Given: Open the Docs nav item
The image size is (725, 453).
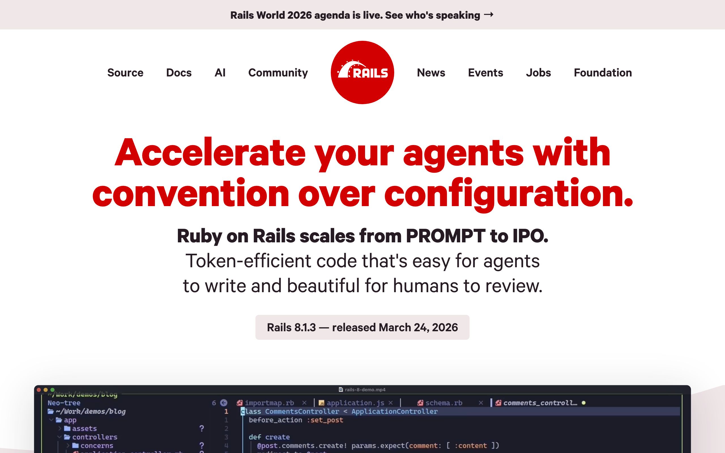Looking at the screenshot, I should (x=179, y=72).
